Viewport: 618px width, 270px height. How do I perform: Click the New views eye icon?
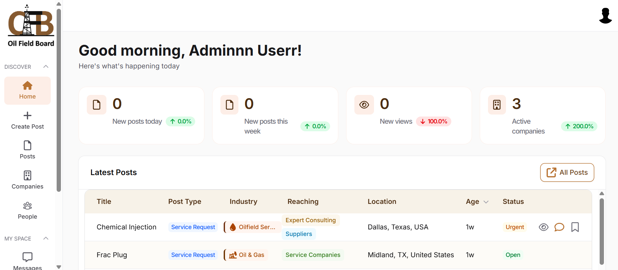point(364,105)
